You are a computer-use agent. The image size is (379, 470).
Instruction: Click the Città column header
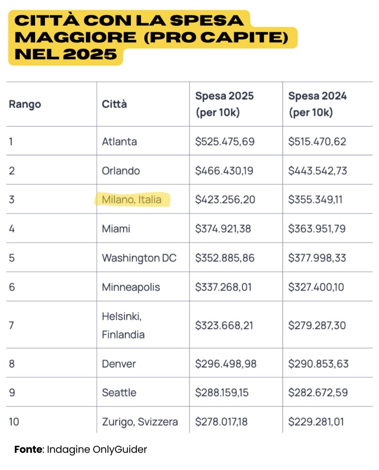coord(114,104)
